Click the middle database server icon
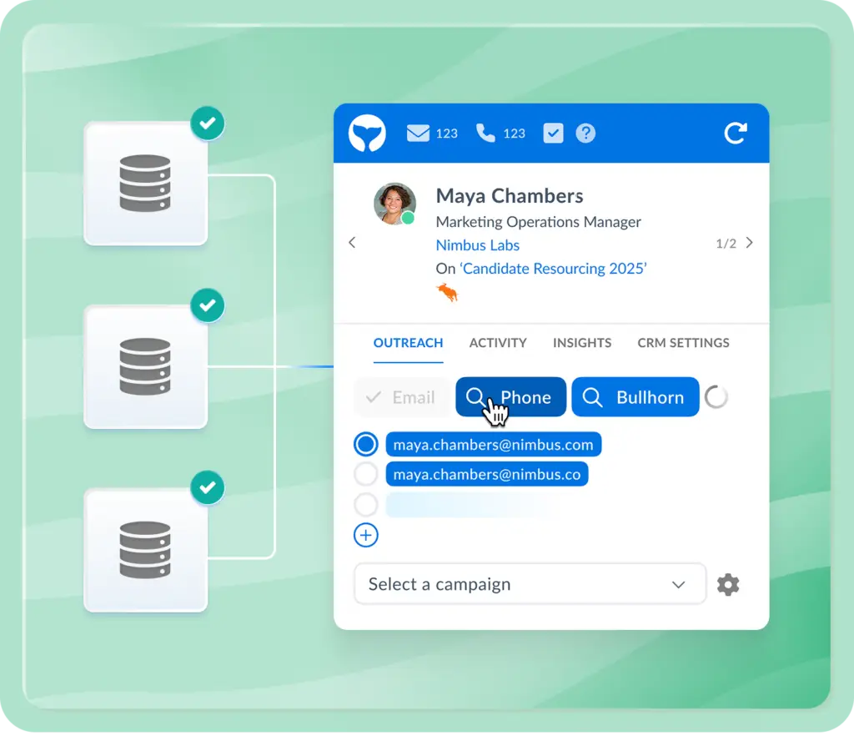 (145, 366)
